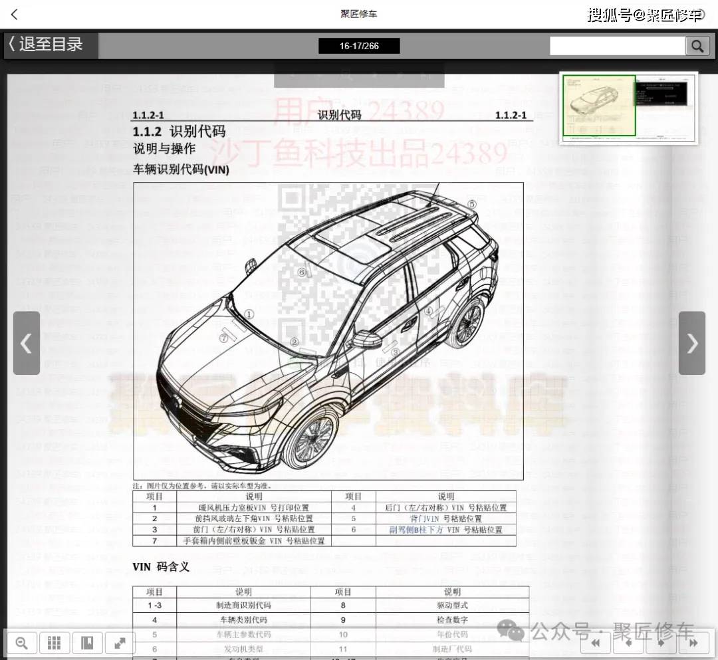Viewport: 718px width, 660px height.
Task: Go to previous page using bottom arrow
Action: [629, 643]
